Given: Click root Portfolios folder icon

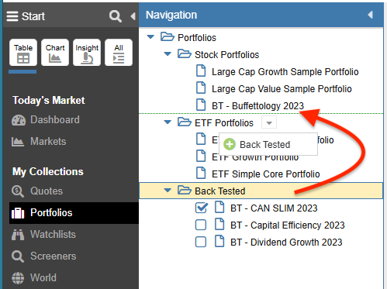Looking at the screenshot, I should pos(168,36).
